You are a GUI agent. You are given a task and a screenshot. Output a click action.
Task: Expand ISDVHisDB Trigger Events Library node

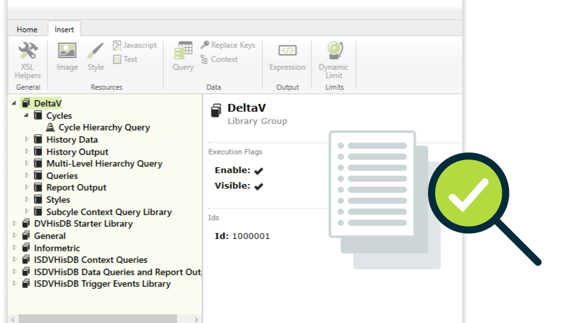pos(15,284)
